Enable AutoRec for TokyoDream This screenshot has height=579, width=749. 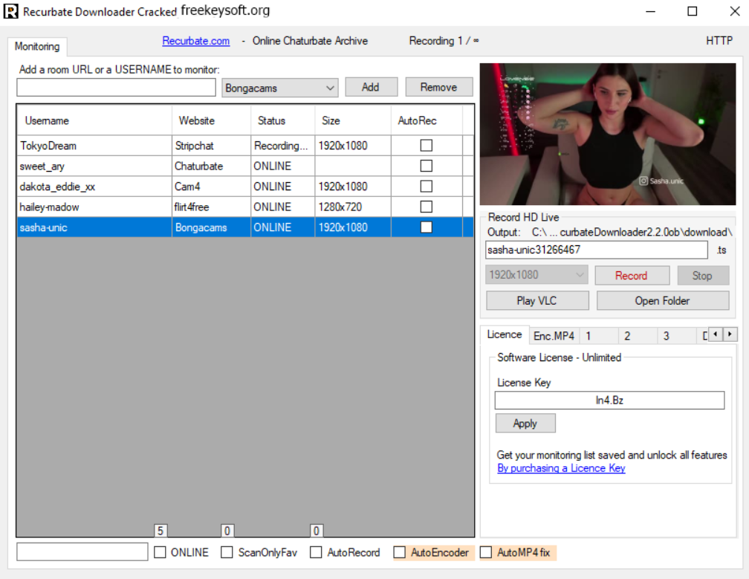pos(426,146)
